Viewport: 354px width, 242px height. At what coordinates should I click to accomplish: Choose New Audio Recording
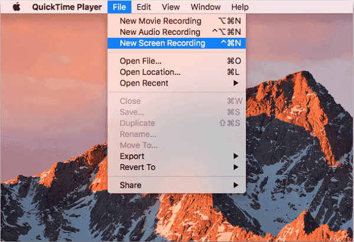click(x=176, y=32)
